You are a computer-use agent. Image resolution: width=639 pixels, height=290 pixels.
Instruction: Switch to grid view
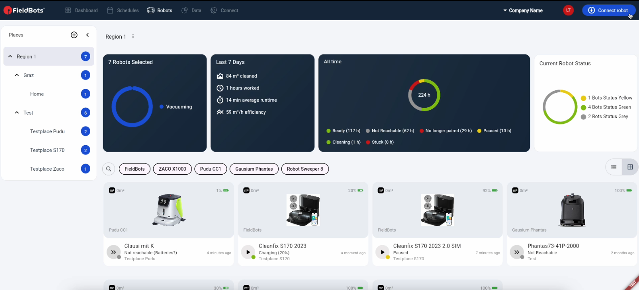click(x=630, y=167)
